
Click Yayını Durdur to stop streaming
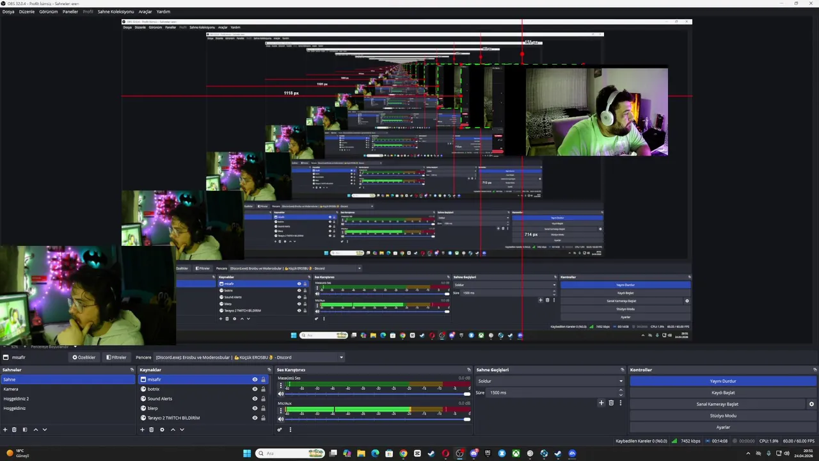(x=723, y=381)
